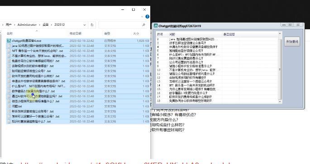Sort files by the 名称 column header
This screenshot has height=164, width=310.
click(10, 33)
